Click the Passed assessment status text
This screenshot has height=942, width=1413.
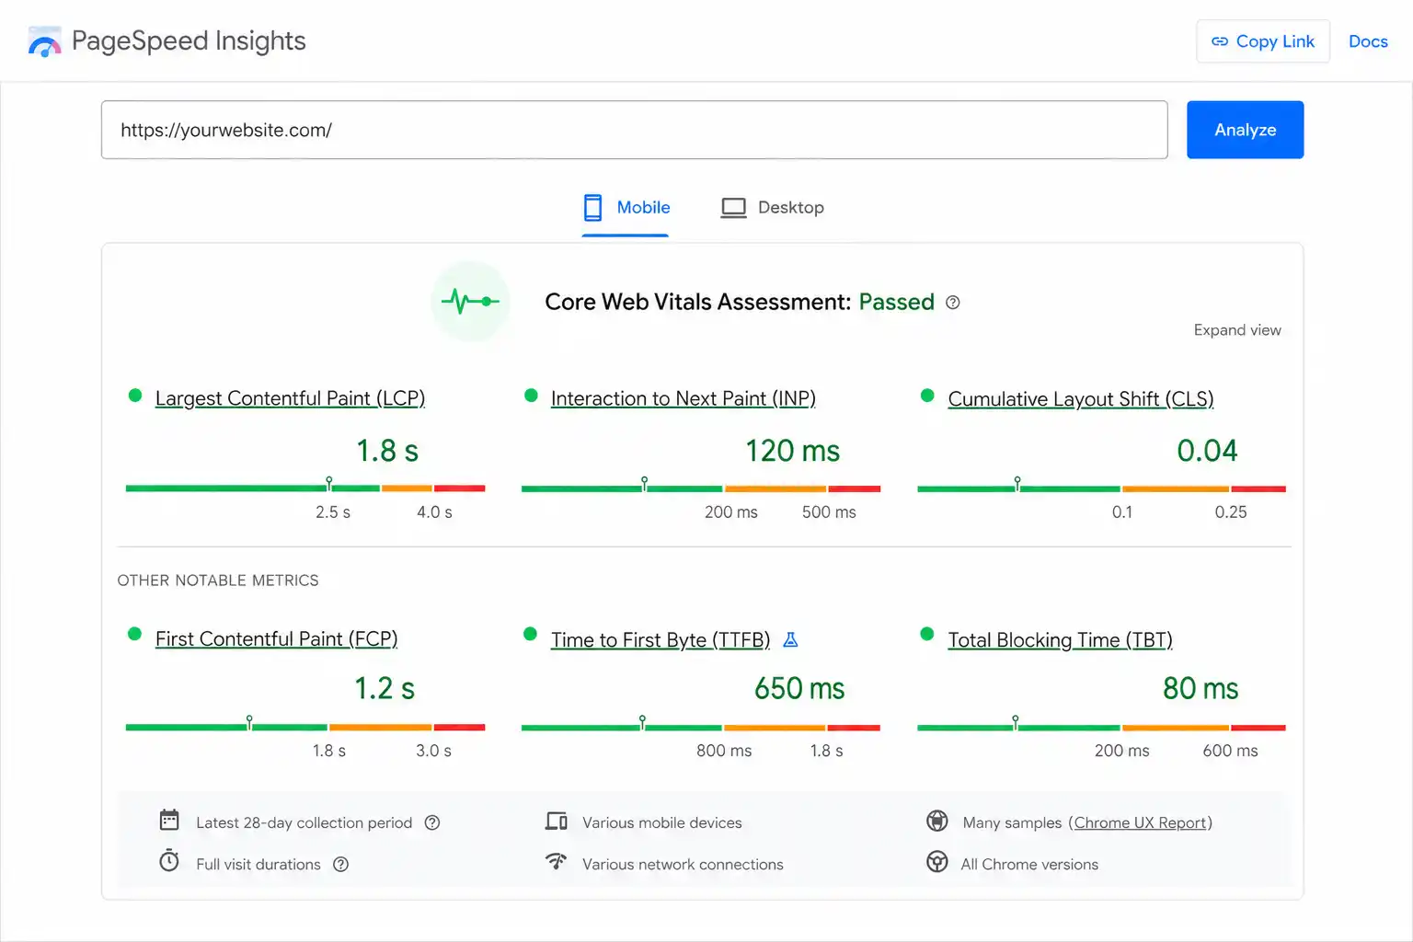point(896,302)
